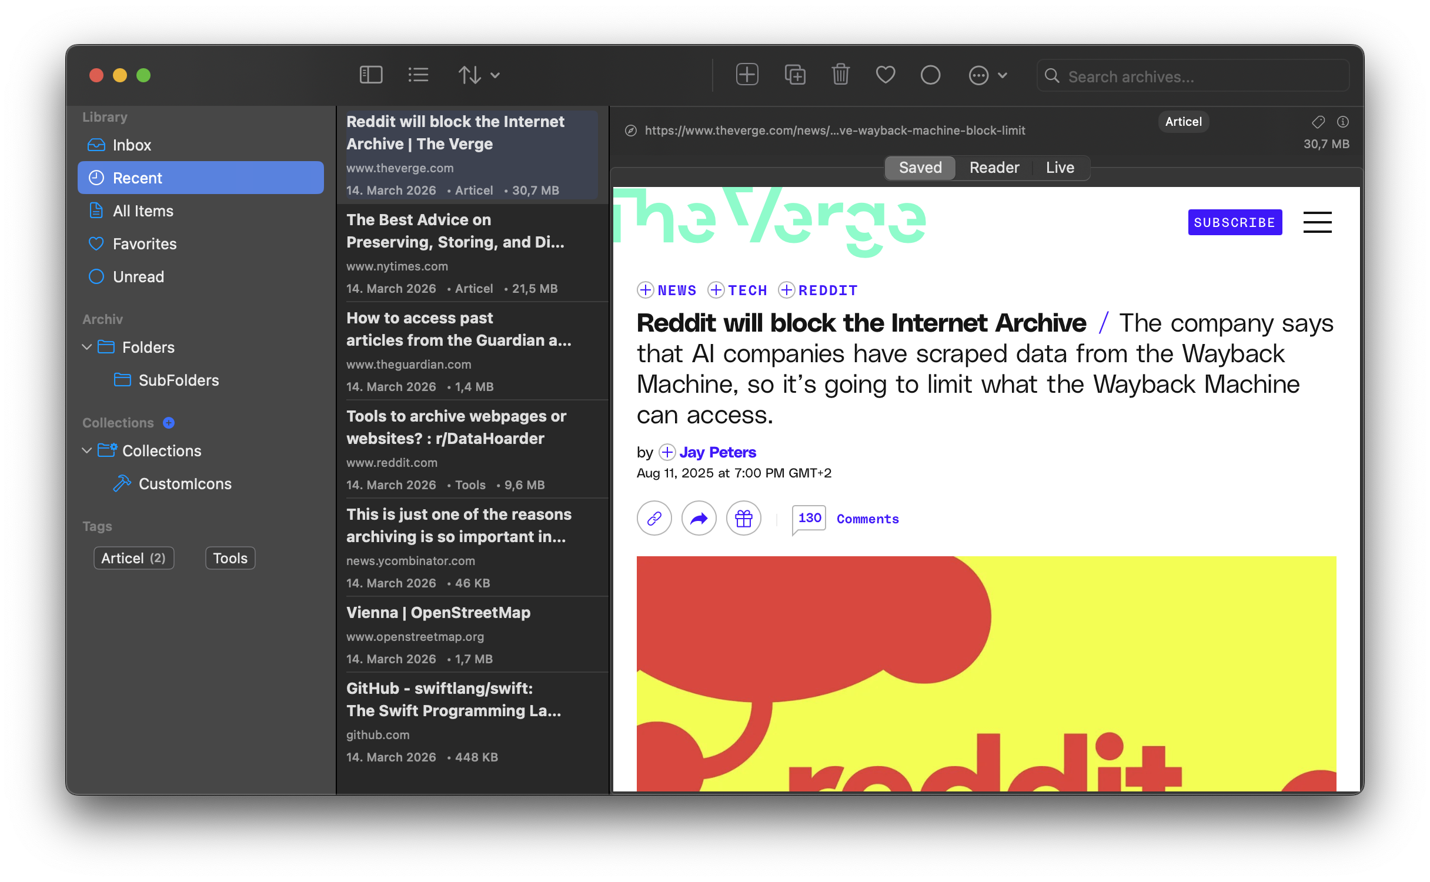The width and height of the screenshot is (1430, 882).
Task: Show info for the current archive
Action: coord(1342,122)
